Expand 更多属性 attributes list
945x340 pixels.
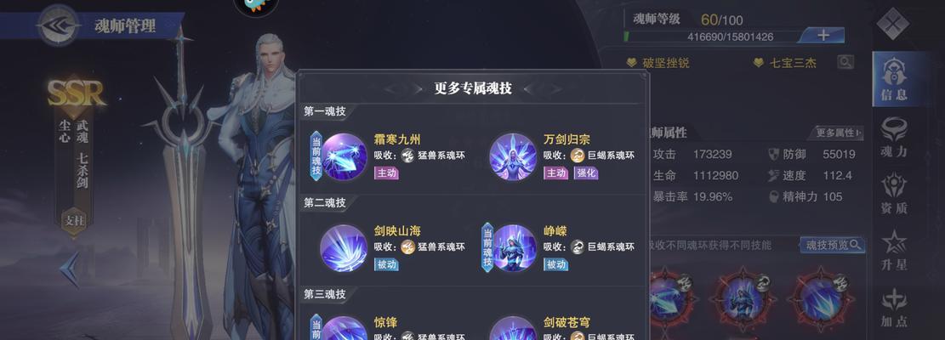839,133
